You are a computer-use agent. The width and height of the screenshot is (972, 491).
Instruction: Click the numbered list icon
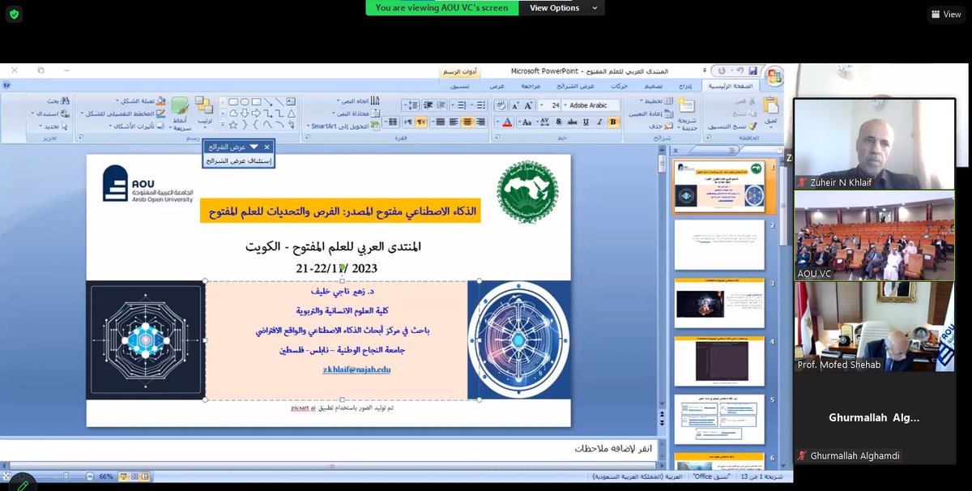coord(460,105)
